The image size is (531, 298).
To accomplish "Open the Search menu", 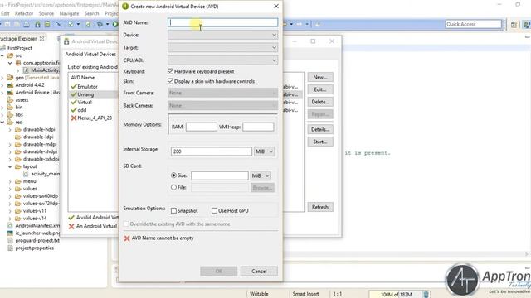I will (x=91, y=13).
